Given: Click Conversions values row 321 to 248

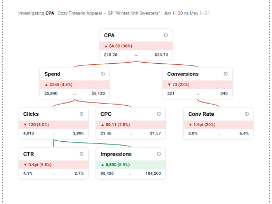Looking at the screenshot, I should [198, 93].
